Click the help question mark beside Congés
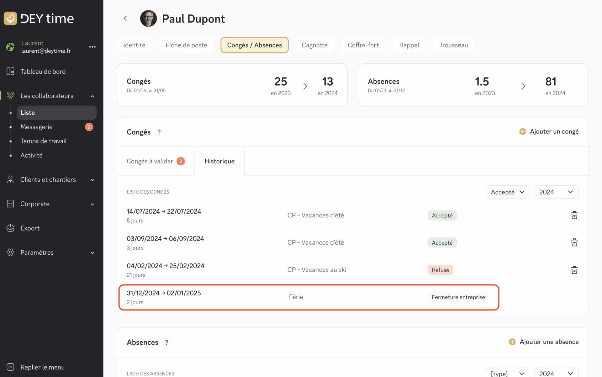 [159, 132]
